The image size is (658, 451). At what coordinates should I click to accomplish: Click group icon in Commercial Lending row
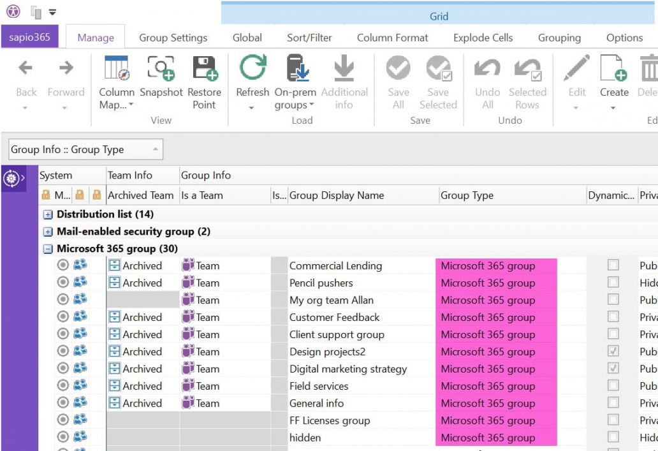80,265
